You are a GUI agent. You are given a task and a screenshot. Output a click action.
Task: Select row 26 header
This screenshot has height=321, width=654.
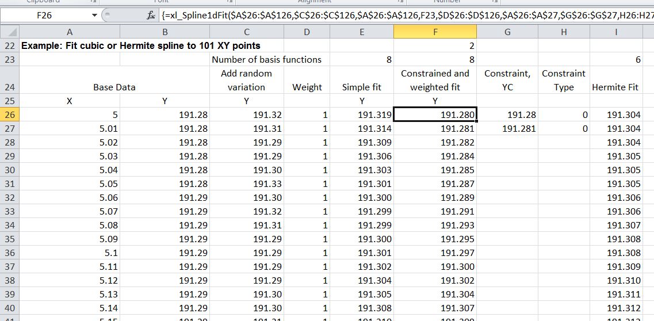click(x=10, y=114)
